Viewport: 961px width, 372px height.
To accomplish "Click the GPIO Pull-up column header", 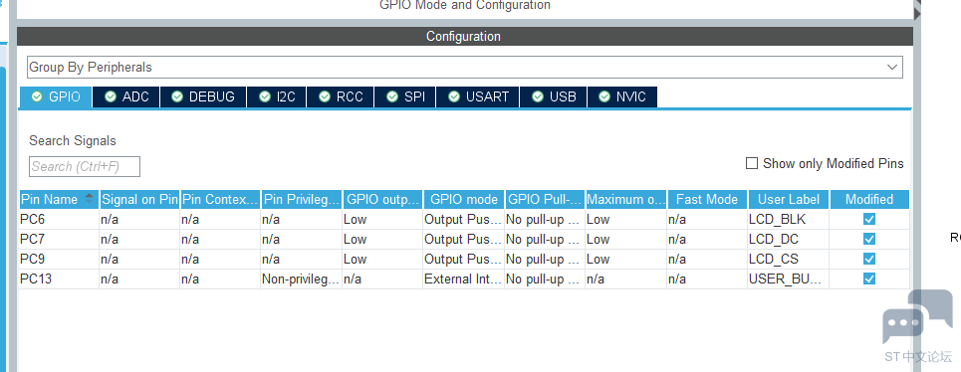I will [545, 200].
